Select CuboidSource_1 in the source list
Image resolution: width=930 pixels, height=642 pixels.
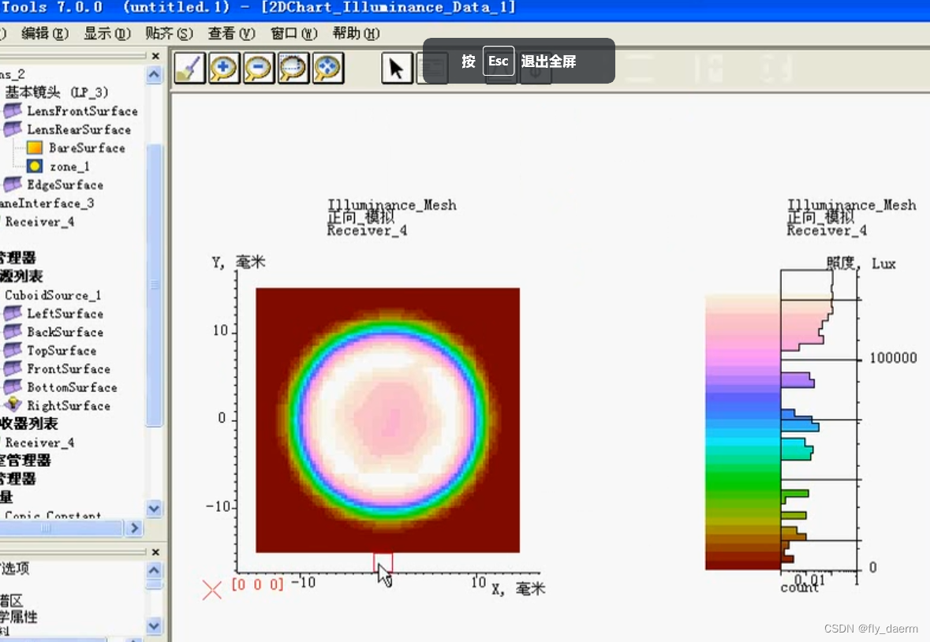click(51, 295)
